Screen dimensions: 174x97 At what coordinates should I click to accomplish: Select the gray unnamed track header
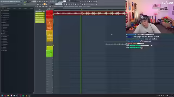(x=49, y=44)
